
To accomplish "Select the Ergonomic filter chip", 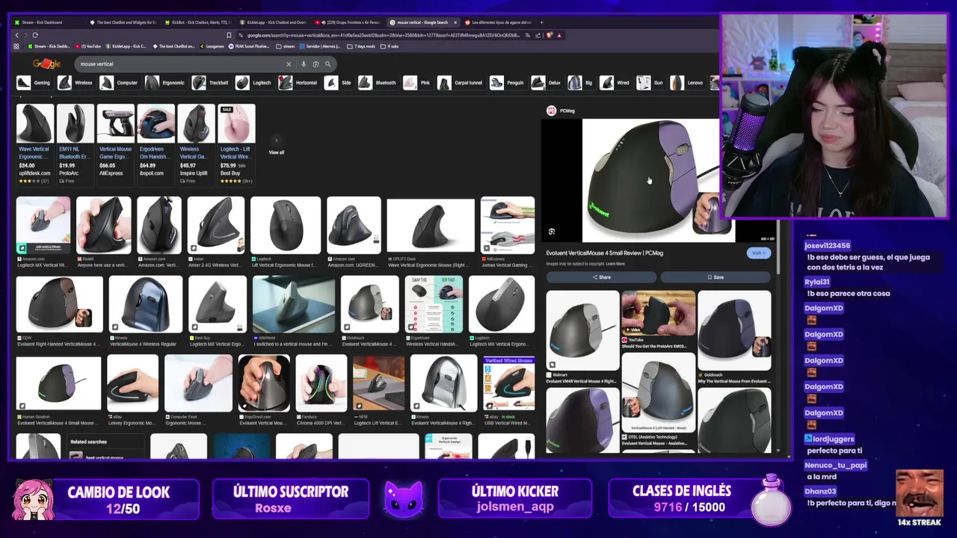I will [165, 83].
